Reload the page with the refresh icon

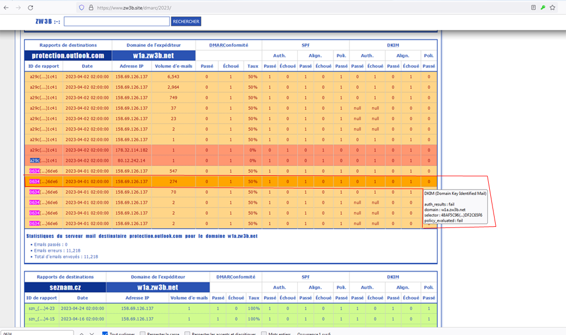pos(30,8)
